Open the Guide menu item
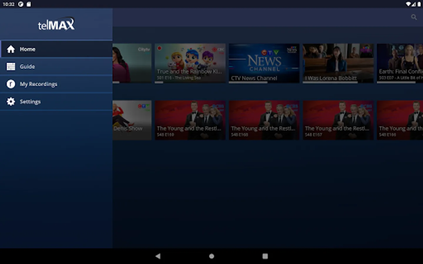423x264 pixels. point(56,67)
